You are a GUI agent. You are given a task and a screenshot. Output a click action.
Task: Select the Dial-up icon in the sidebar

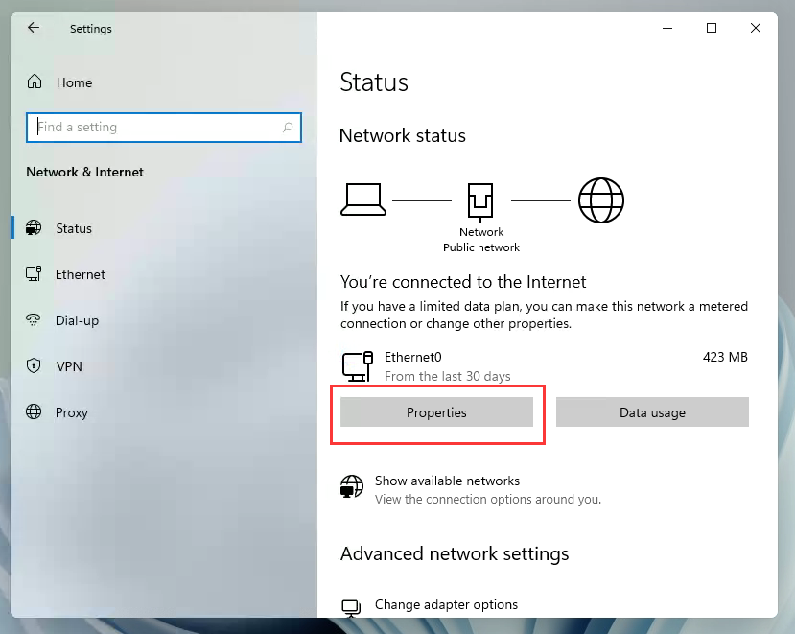tap(35, 320)
